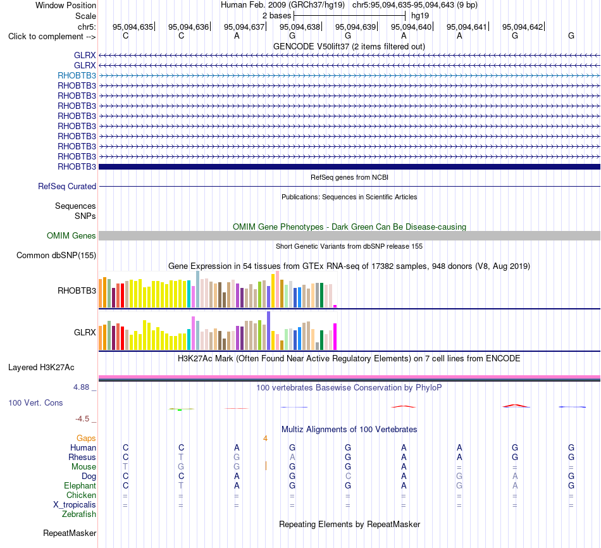Image resolution: width=601 pixels, height=548 pixels.
Task: Click the Sequences SNPs track label
Action: (75, 211)
